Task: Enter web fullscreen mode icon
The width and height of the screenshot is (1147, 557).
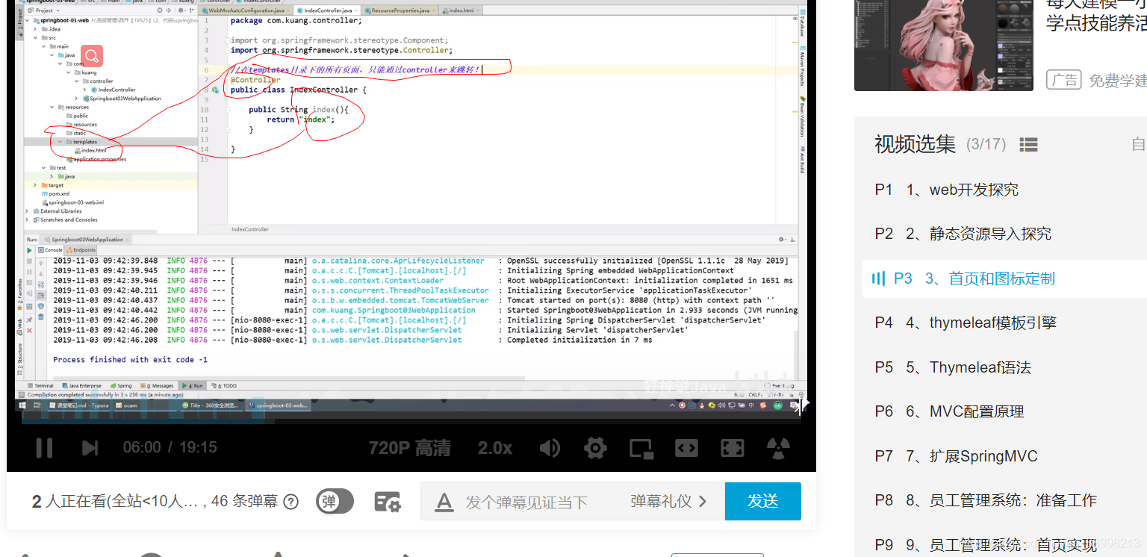Action: (686, 447)
